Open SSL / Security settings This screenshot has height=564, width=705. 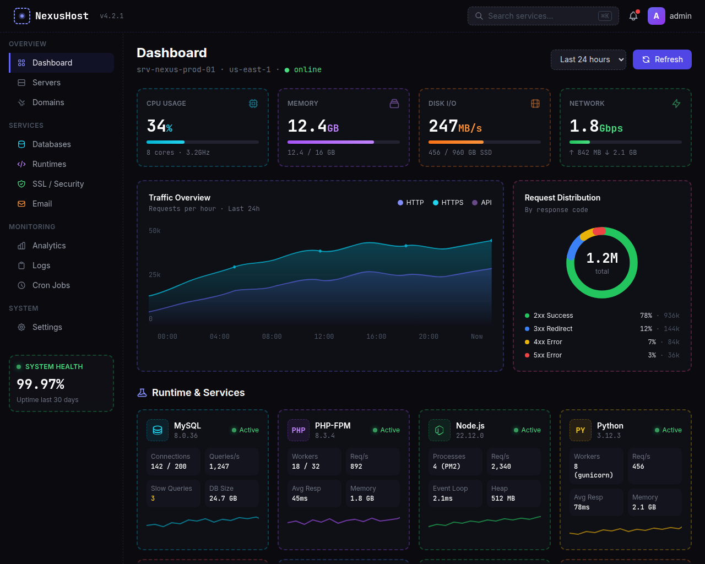[59, 183]
